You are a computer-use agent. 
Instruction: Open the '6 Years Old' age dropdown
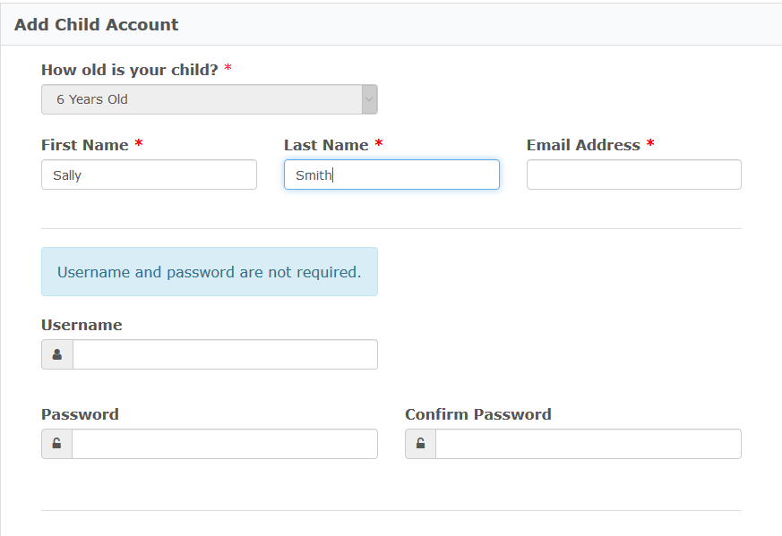[x=210, y=99]
